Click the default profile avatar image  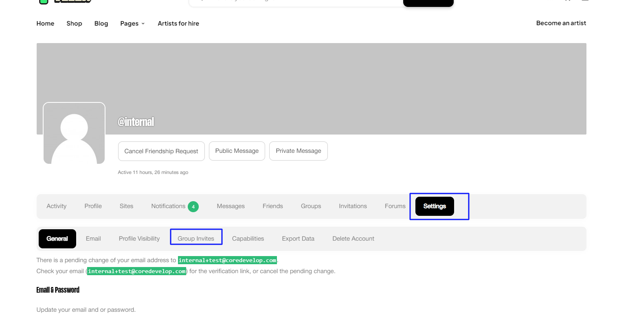click(x=74, y=133)
